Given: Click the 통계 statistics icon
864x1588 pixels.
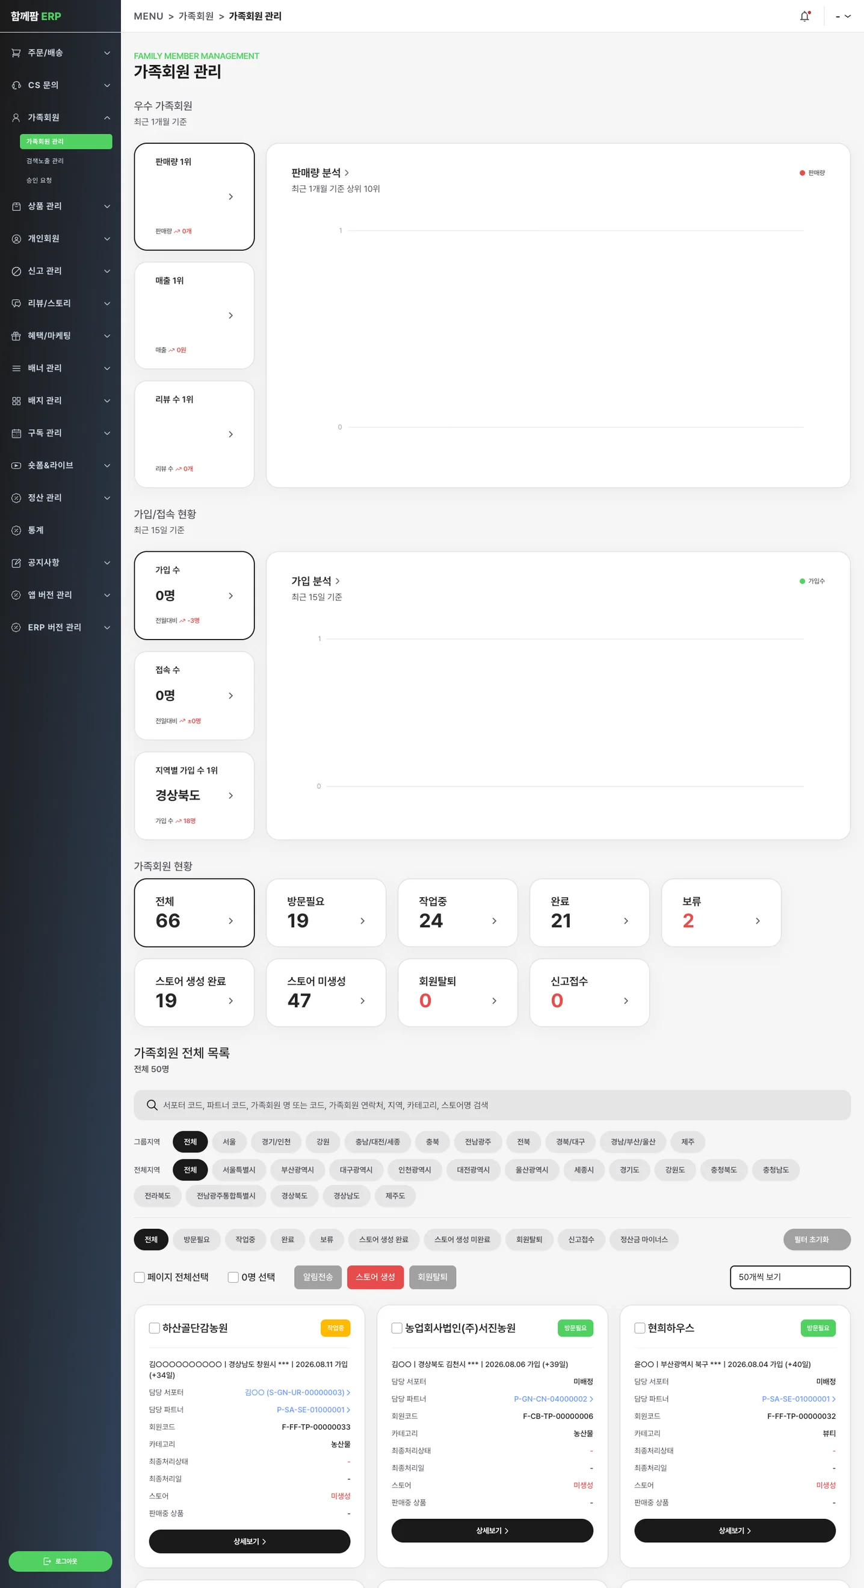Looking at the screenshot, I should 16,530.
